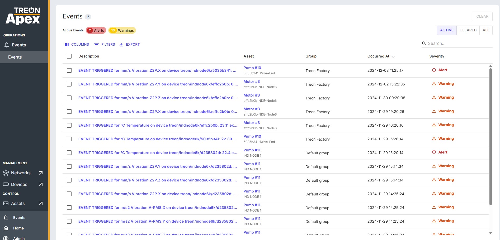Viewport: 500px width, 240px height.
Task: Click the Export download icon
Action: pos(121,45)
